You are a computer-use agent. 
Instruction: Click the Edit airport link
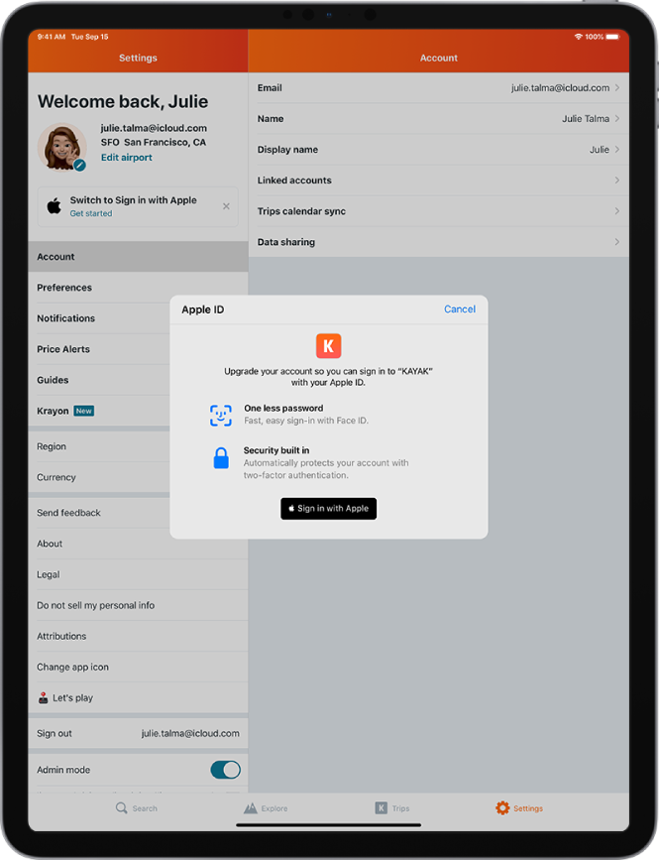(127, 158)
